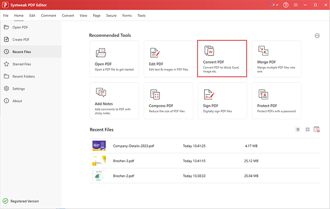Open help question mark icon
Screen dimensions: 330x209
tap(286, 5)
